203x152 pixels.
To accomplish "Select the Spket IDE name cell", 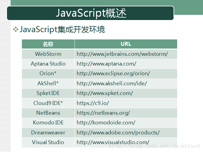I will pos(48,93).
